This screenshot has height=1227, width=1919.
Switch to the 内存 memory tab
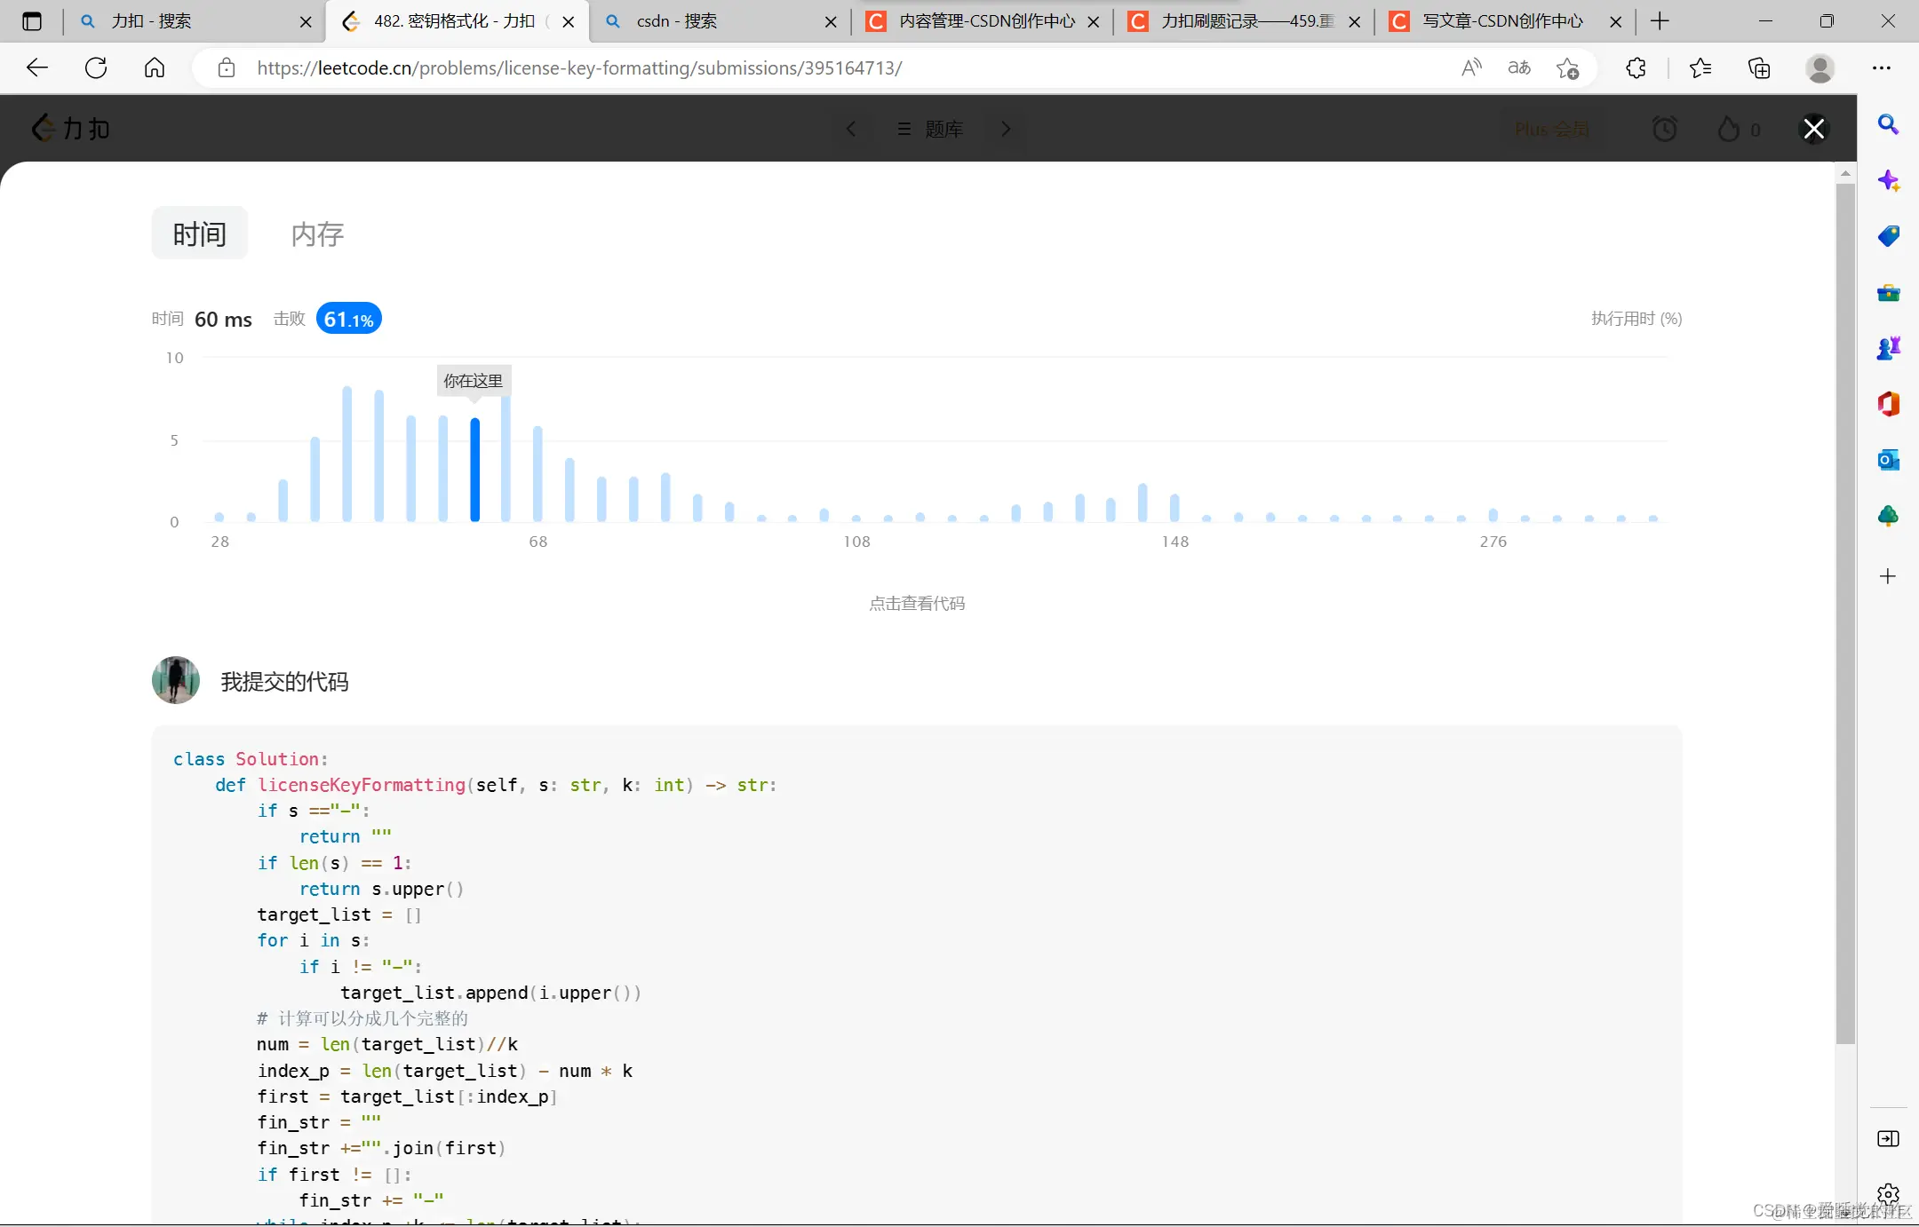tap(317, 234)
